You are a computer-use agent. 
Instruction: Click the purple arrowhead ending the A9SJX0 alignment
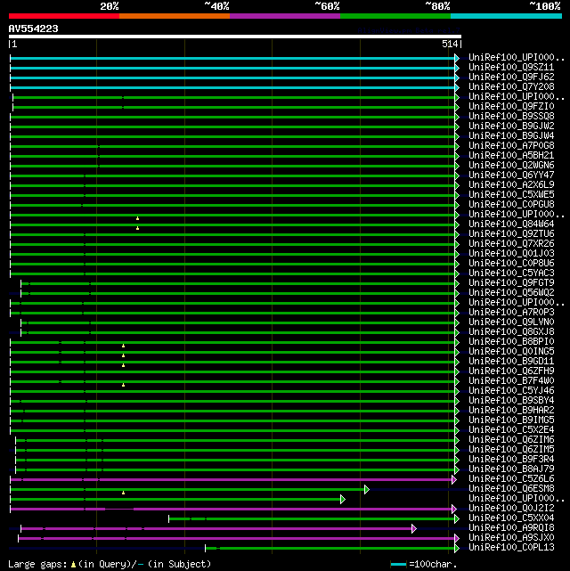point(457,538)
